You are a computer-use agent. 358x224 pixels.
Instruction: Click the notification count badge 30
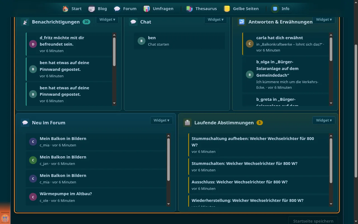[86, 22]
